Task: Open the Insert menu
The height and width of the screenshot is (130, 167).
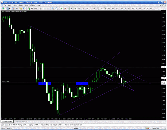Action: (x=15, y=5)
